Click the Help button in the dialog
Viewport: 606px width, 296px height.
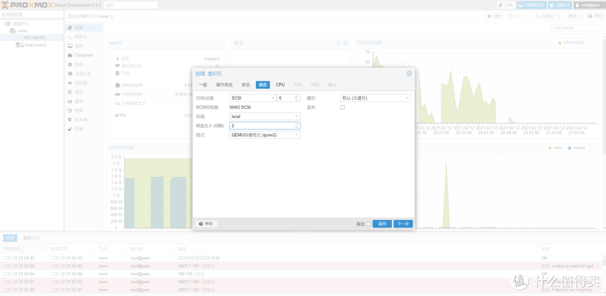(x=206, y=224)
